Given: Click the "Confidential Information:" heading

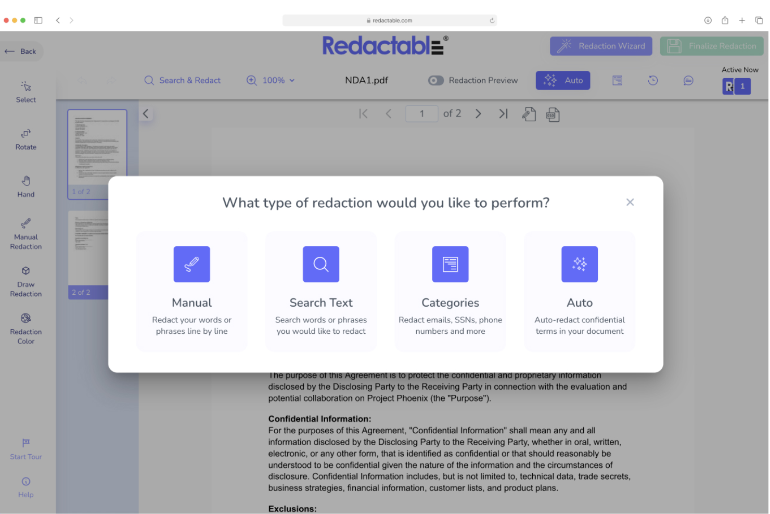Looking at the screenshot, I should coord(319,419).
